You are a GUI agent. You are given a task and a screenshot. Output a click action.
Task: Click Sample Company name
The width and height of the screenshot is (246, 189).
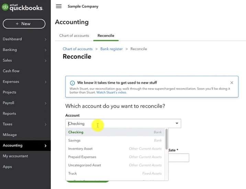[83, 7]
